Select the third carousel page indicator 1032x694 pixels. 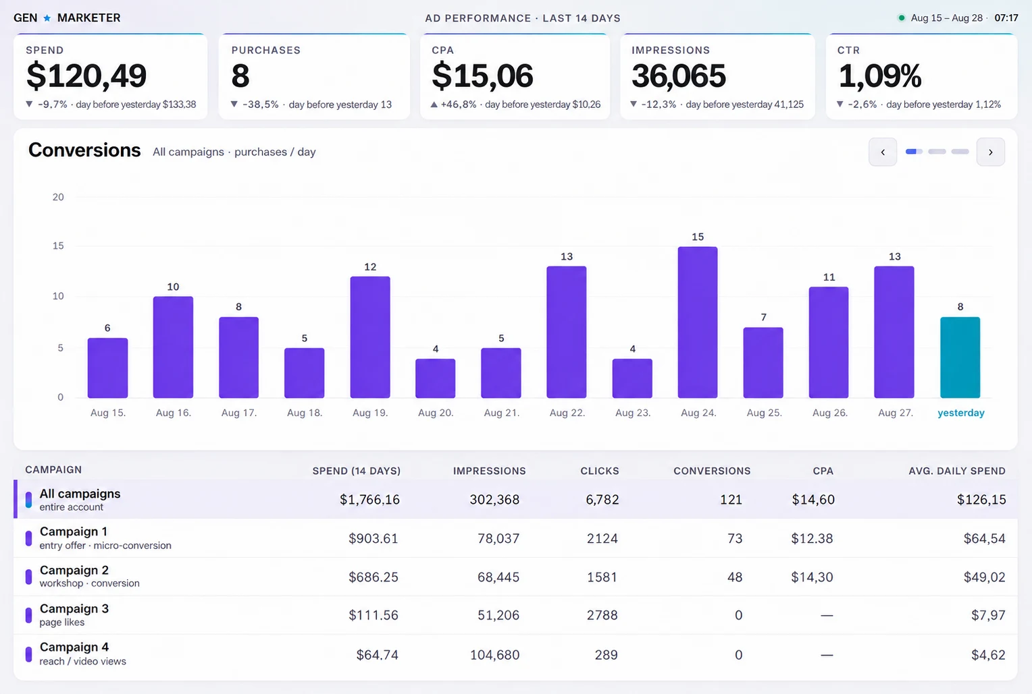(x=960, y=152)
